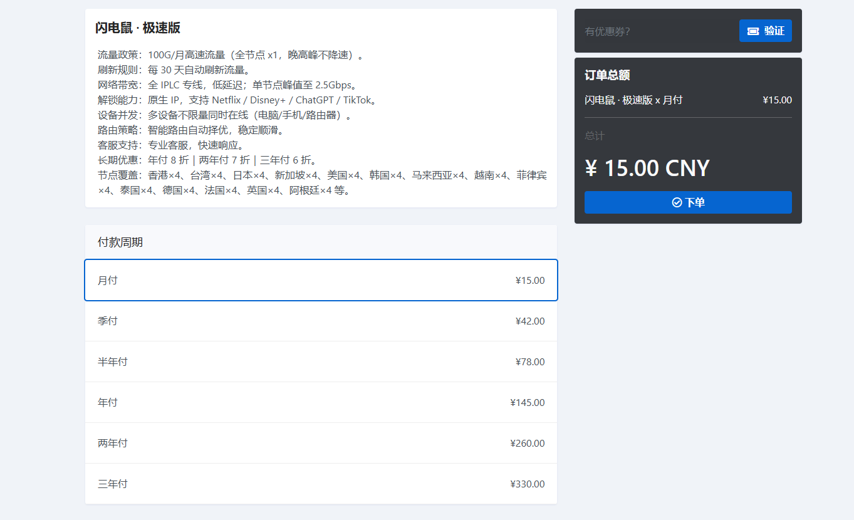Image resolution: width=854 pixels, height=520 pixels.
Task: Click the 付款周期 section header
Action: (120, 242)
